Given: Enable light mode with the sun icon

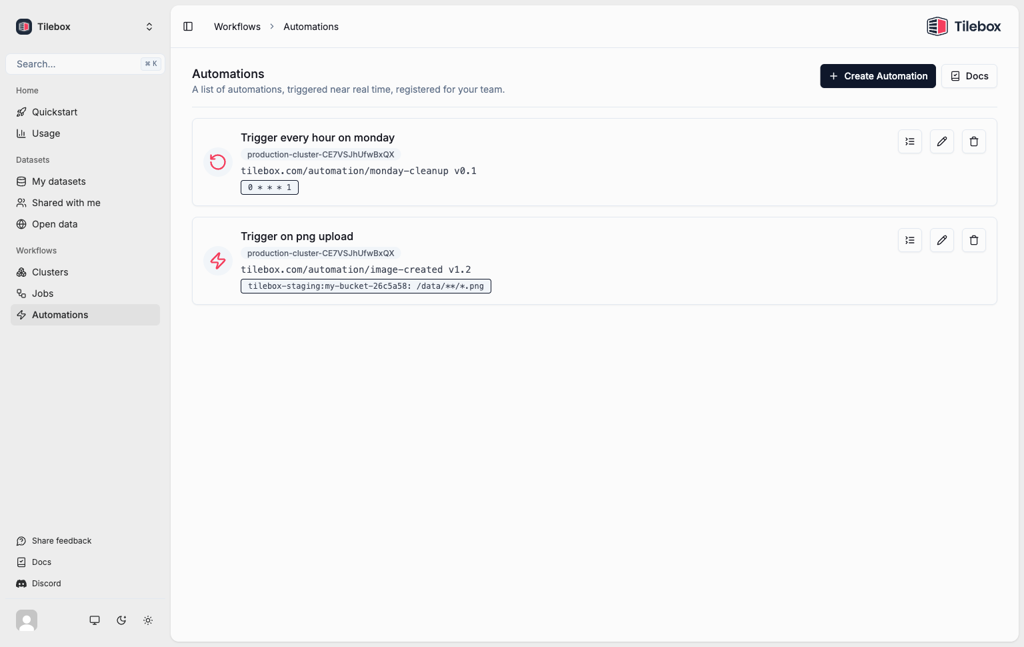Looking at the screenshot, I should (x=148, y=620).
